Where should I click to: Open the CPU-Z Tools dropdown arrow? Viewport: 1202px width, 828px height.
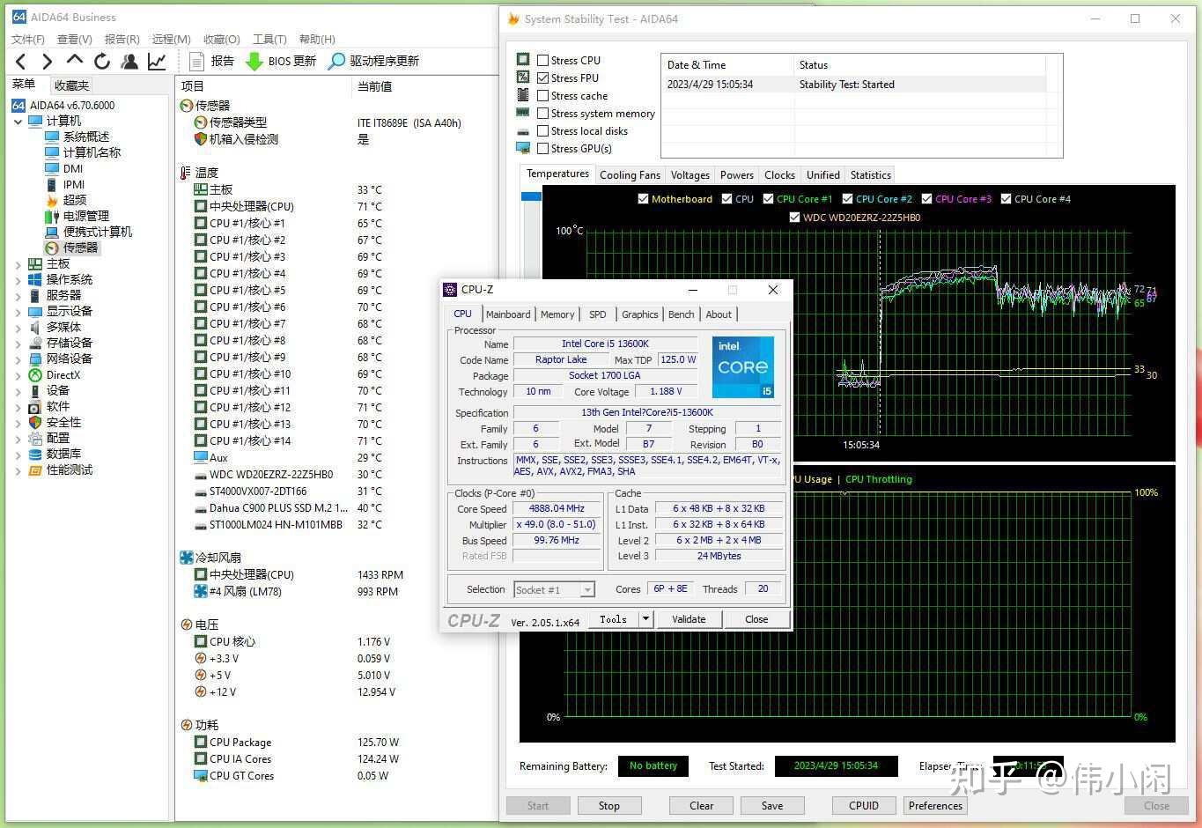(645, 619)
